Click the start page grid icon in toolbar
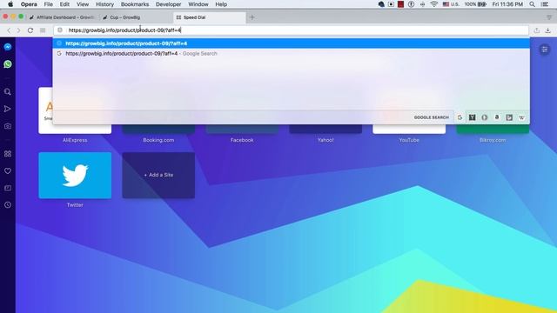 tap(43, 30)
